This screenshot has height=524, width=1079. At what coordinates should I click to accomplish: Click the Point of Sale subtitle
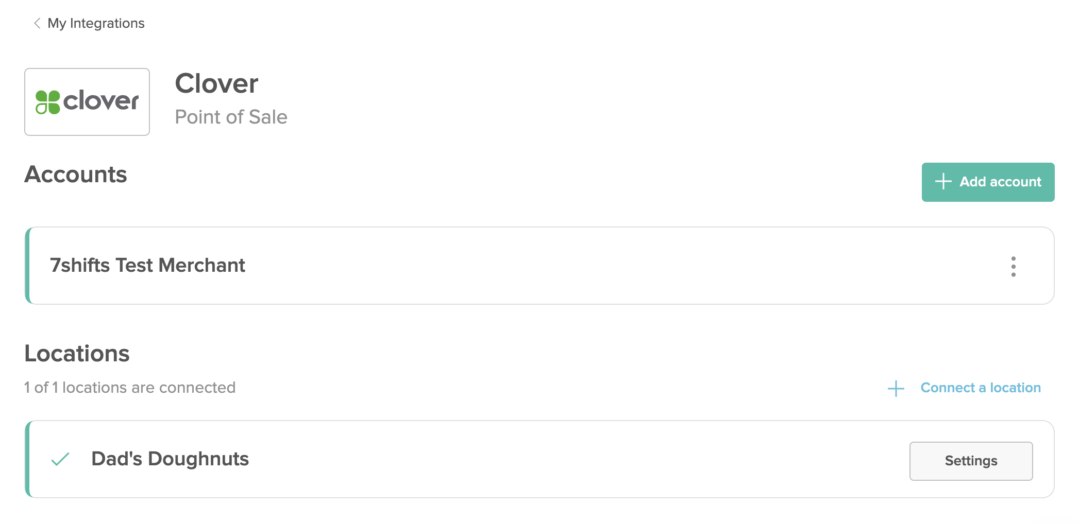pos(231,117)
